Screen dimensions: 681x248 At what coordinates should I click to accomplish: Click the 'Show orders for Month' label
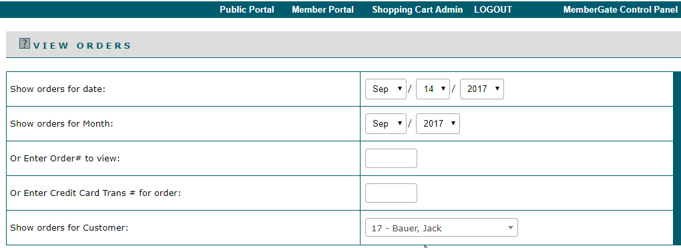pyautogui.click(x=61, y=123)
